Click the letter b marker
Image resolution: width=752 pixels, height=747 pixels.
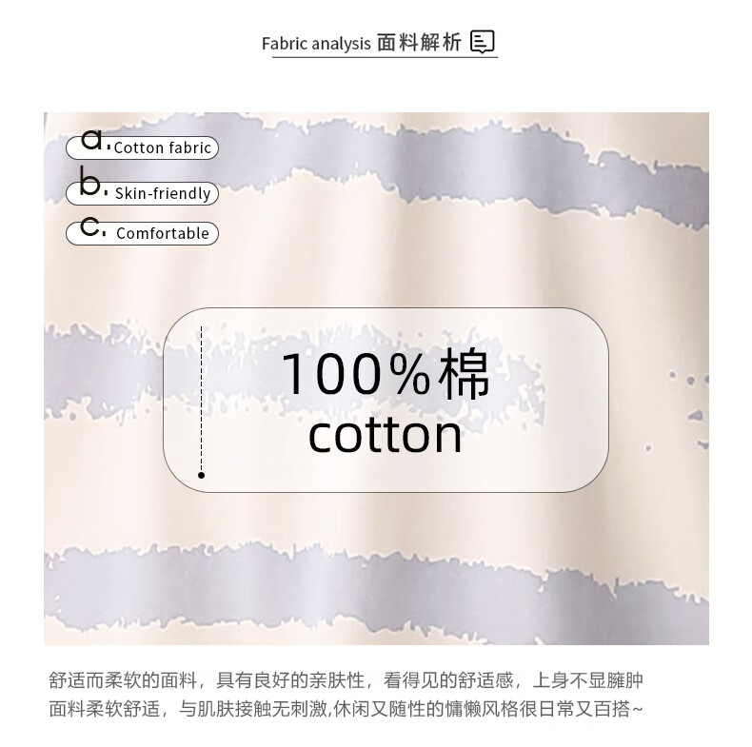tap(90, 180)
